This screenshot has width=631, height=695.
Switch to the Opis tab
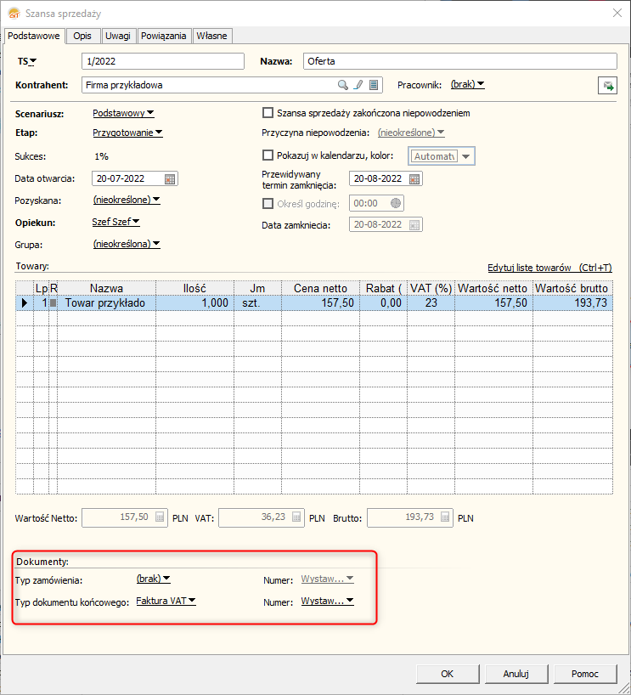click(82, 36)
